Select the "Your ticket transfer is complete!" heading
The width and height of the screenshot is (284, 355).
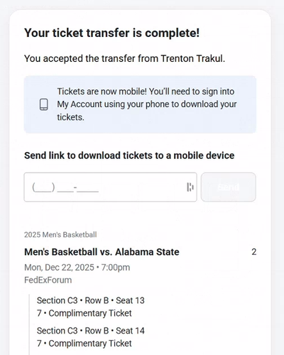(x=112, y=33)
